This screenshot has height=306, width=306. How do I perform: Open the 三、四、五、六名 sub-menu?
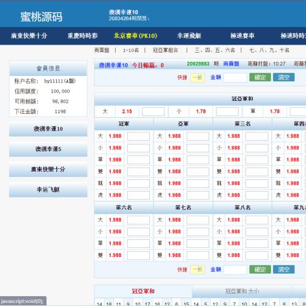215,50
